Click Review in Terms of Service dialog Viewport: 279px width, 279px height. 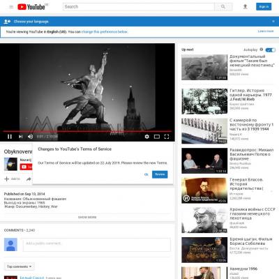coord(160,174)
